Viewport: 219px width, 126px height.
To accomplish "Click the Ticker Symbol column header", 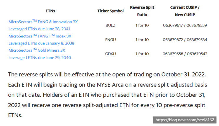I will tap(110, 11).
